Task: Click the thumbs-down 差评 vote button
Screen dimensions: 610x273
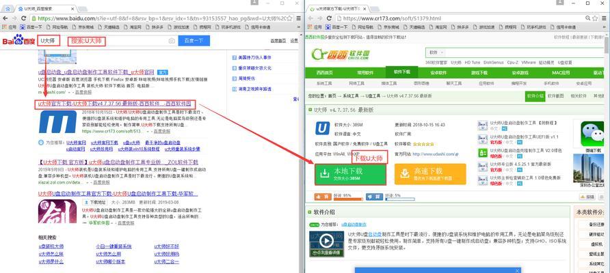Action: pos(375,197)
